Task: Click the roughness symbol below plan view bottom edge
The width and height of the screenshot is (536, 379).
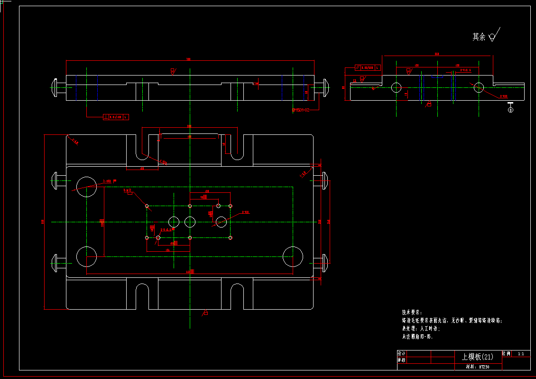Action: [205, 312]
